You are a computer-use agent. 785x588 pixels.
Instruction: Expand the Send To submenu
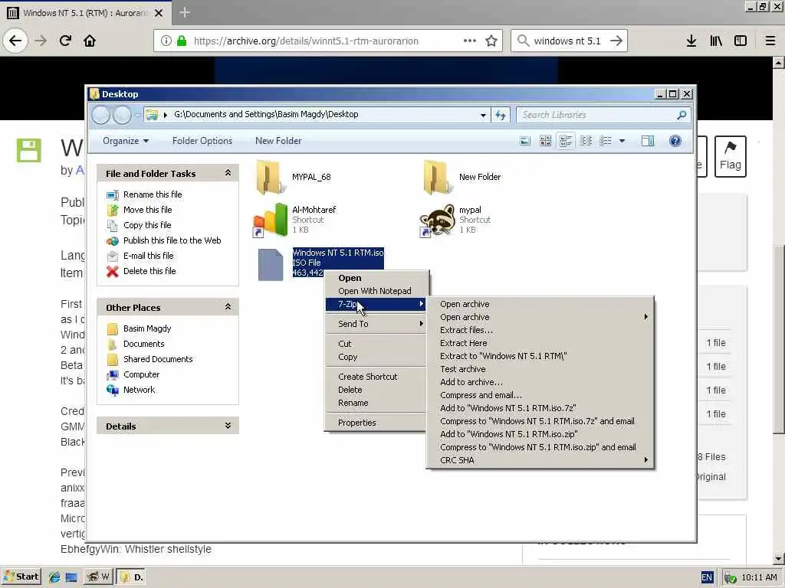[376, 324]
